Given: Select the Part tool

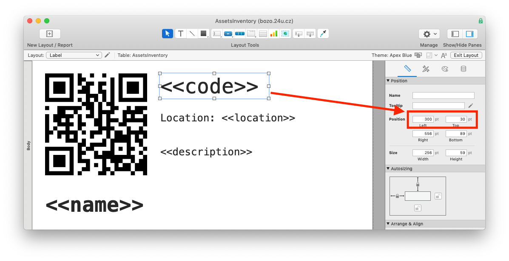Looking at the screenshot, I should (310, 34).
